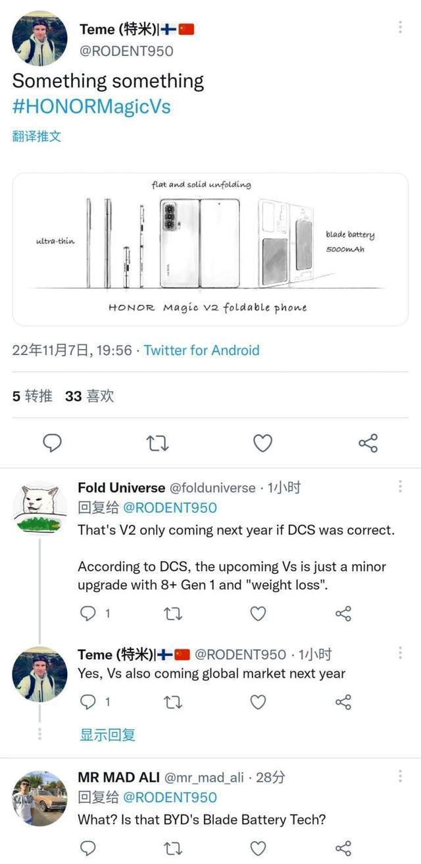421x864 pixels.
Task: Open the #HONORMagicVs hashtag
Action: click(x=91, y=107)
